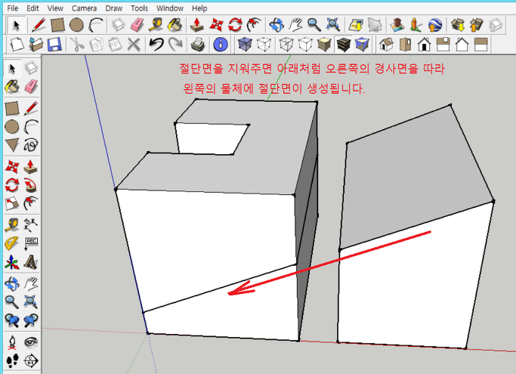The height and width of the screenshot is (374, 516).
Task: Open Get Models from 3D Warehouse
Action: click(x=458, y=25)
